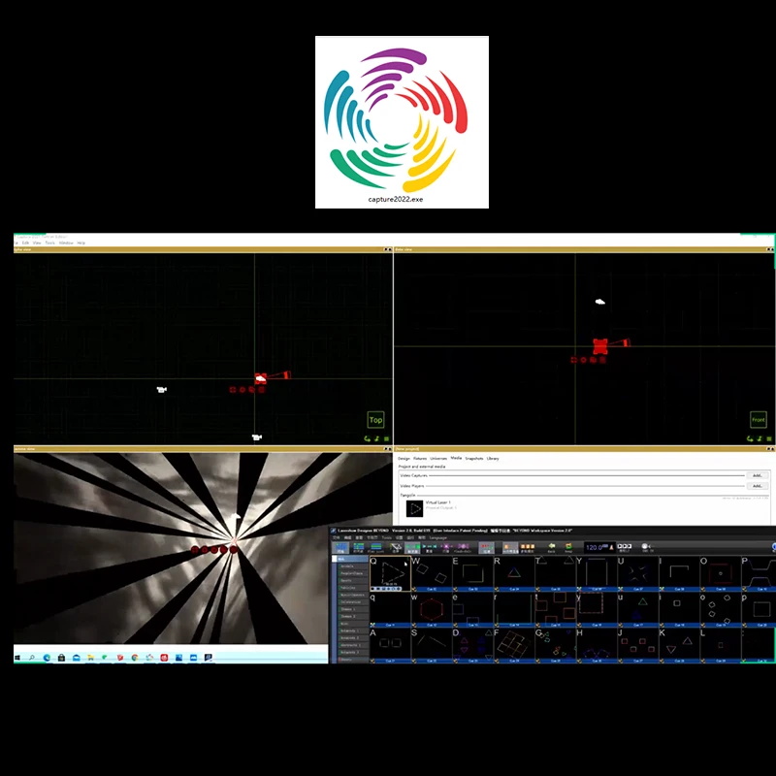Select cue F tilted grid
Screen dimensions: 776x776
(514, 644)
